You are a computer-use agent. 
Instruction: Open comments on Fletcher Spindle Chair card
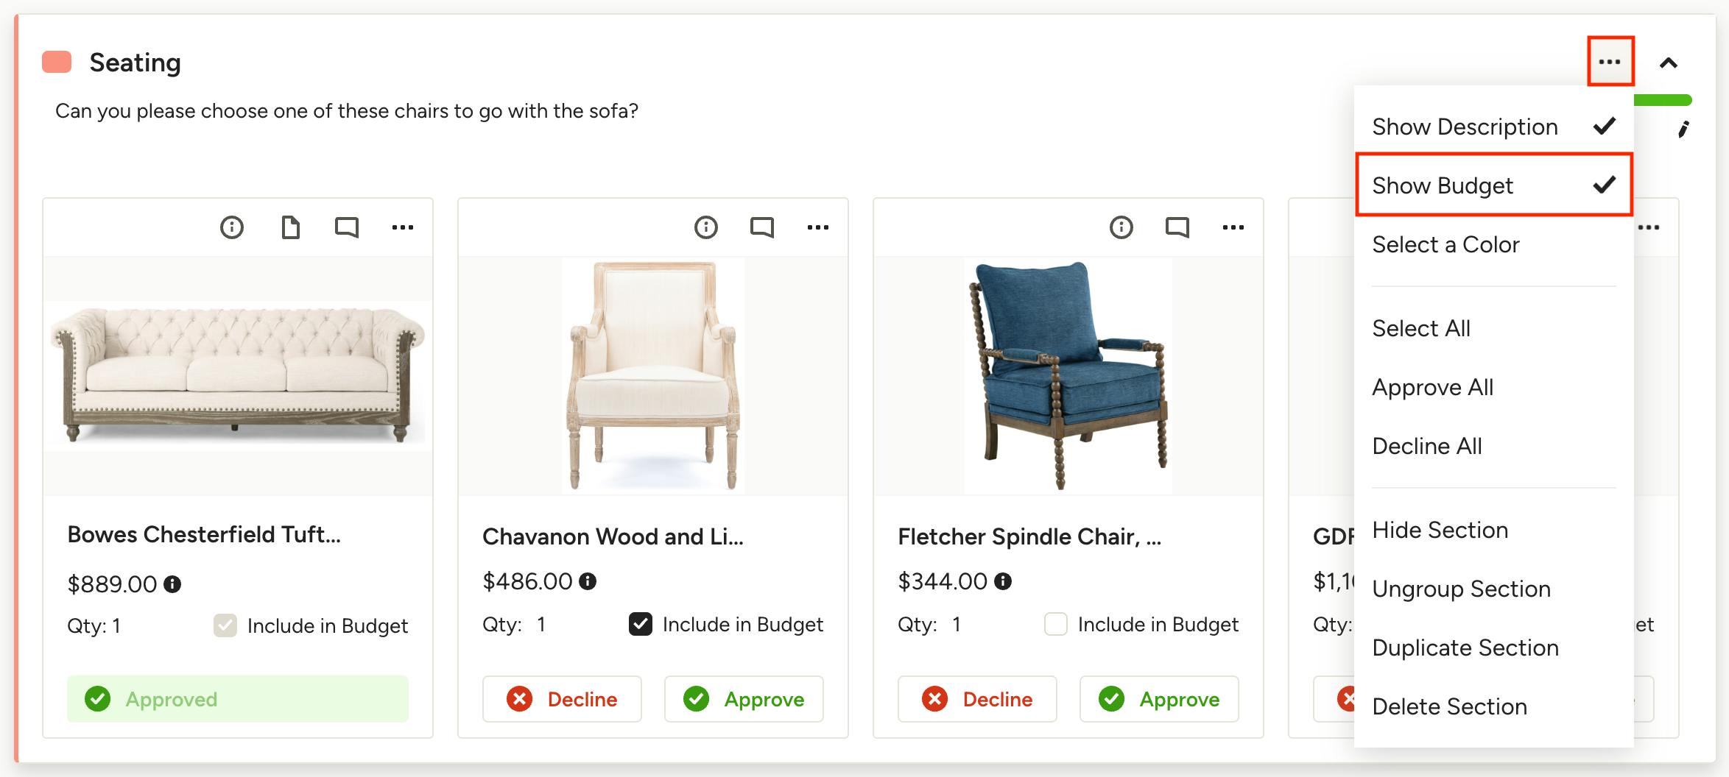click(1177, 227)
